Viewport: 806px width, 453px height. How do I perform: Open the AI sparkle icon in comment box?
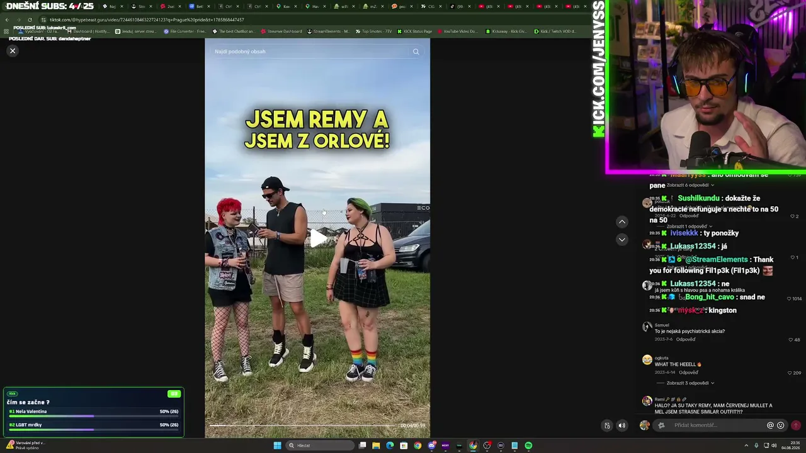point(661,425)
